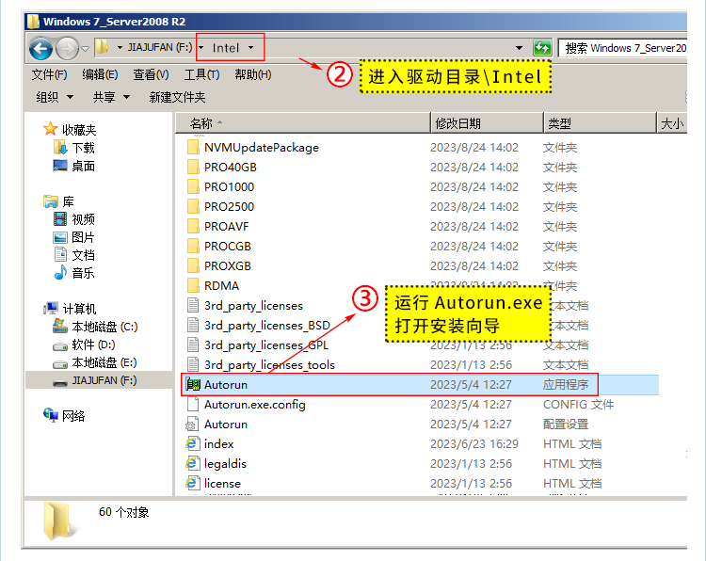Screen dimensions: 706x561
Task: Open the 共享 dropdown
Action: 111,97
